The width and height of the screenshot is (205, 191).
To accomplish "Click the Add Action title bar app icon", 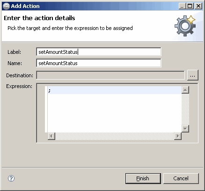I will [x=6, y=6].
